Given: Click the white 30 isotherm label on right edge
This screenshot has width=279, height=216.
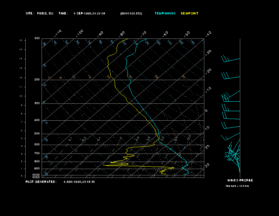Looking at the screenshot, I should [207, 166].
